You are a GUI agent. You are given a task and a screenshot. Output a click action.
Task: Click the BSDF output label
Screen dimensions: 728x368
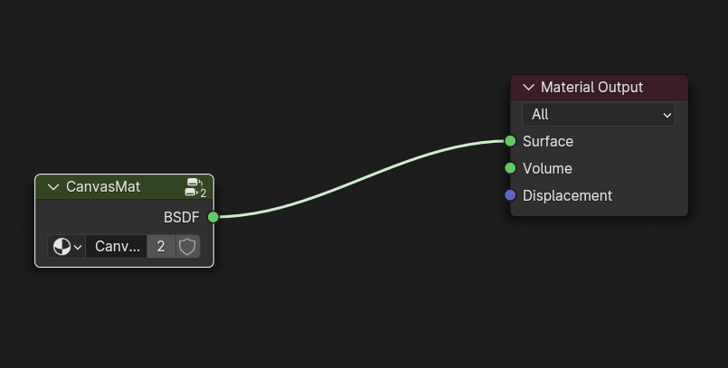[182, 217]
